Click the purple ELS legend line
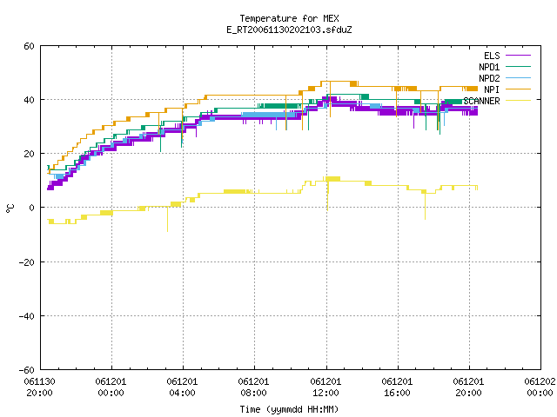 point(518,56)
